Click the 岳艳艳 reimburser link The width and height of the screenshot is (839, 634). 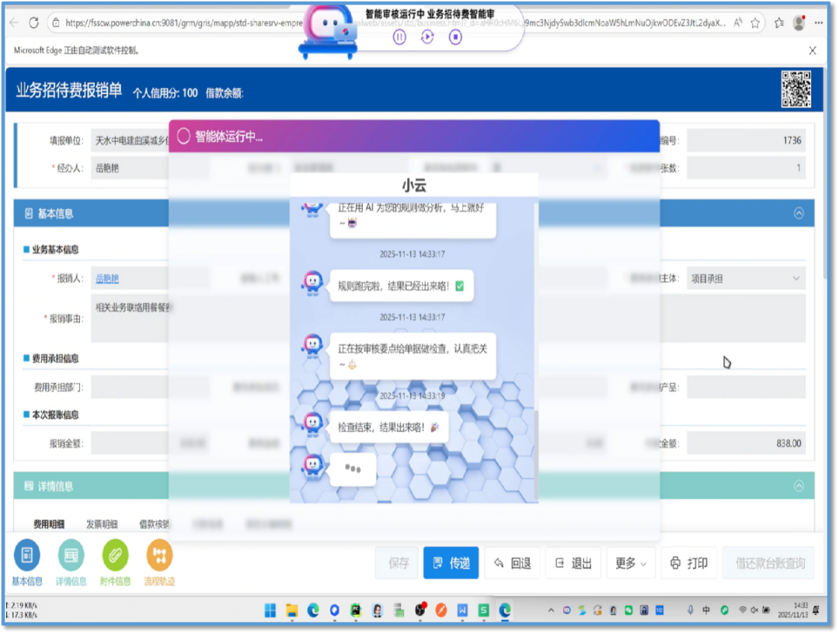(x=107, y=279)
